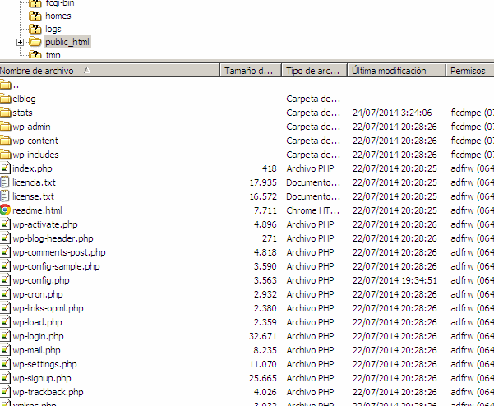Viewport: 494px width, 406px height.
Task: Select the wp-settings.php file name
Action: tap(44, 364)
